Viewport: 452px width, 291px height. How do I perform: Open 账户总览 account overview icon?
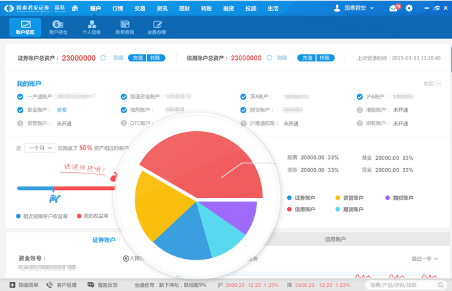[25, 27]
